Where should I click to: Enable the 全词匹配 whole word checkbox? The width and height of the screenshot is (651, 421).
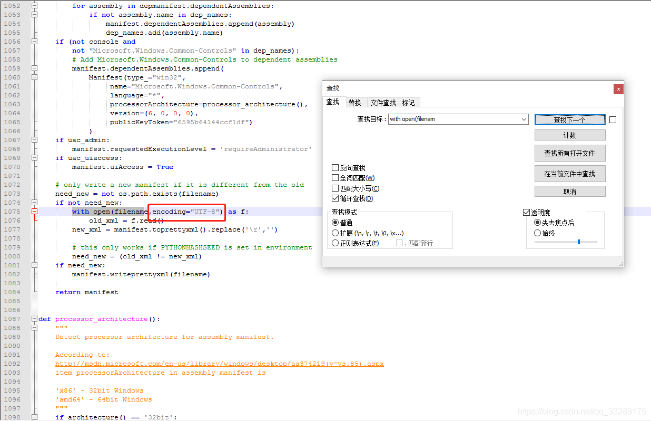pyautogui.click(x=335, y=177)
